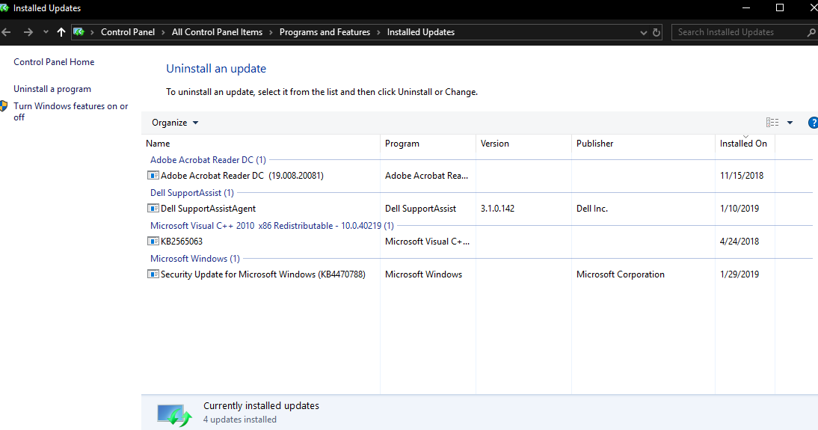
Task: Select Programs and Features in breadcrumb
Action: [325, 32]
